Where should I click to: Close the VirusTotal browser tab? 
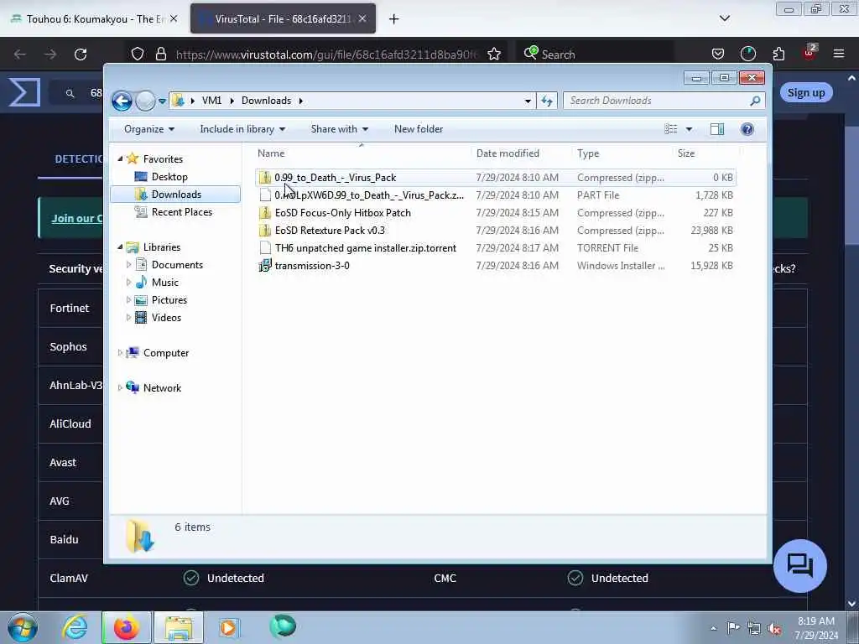pyautogui.click(x=362, y=19)
